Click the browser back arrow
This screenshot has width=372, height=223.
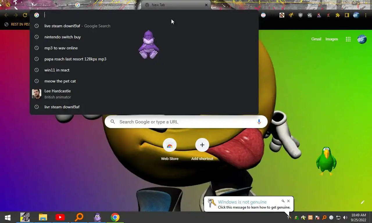click(6, 15)
